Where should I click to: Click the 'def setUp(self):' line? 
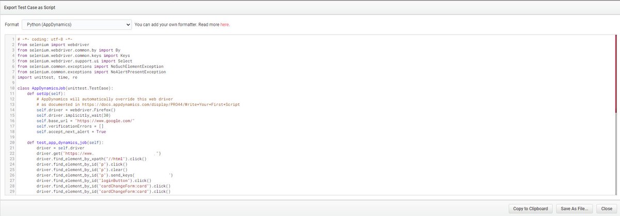point(45,93)
